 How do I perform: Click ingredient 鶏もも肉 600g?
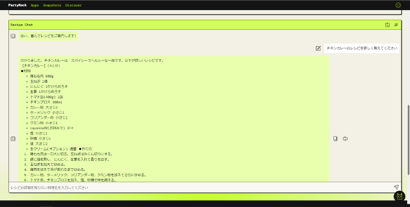(42, 76)
